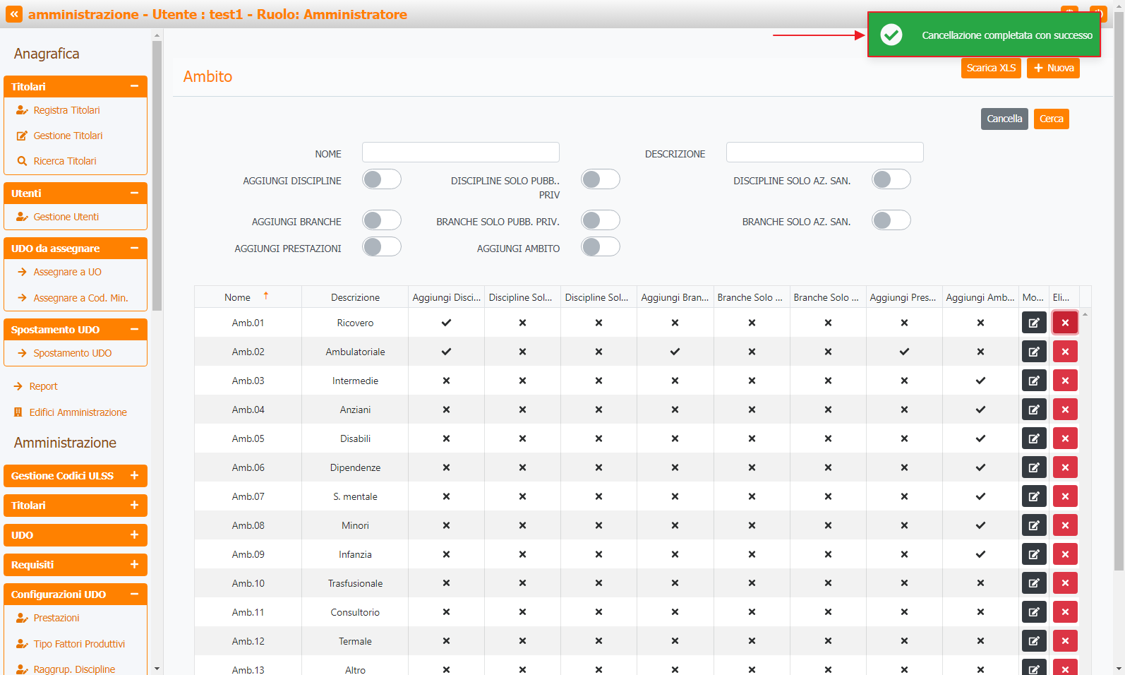Open the Report menu item
Screen dimensions: 1125x675
[x=43, y=386]
